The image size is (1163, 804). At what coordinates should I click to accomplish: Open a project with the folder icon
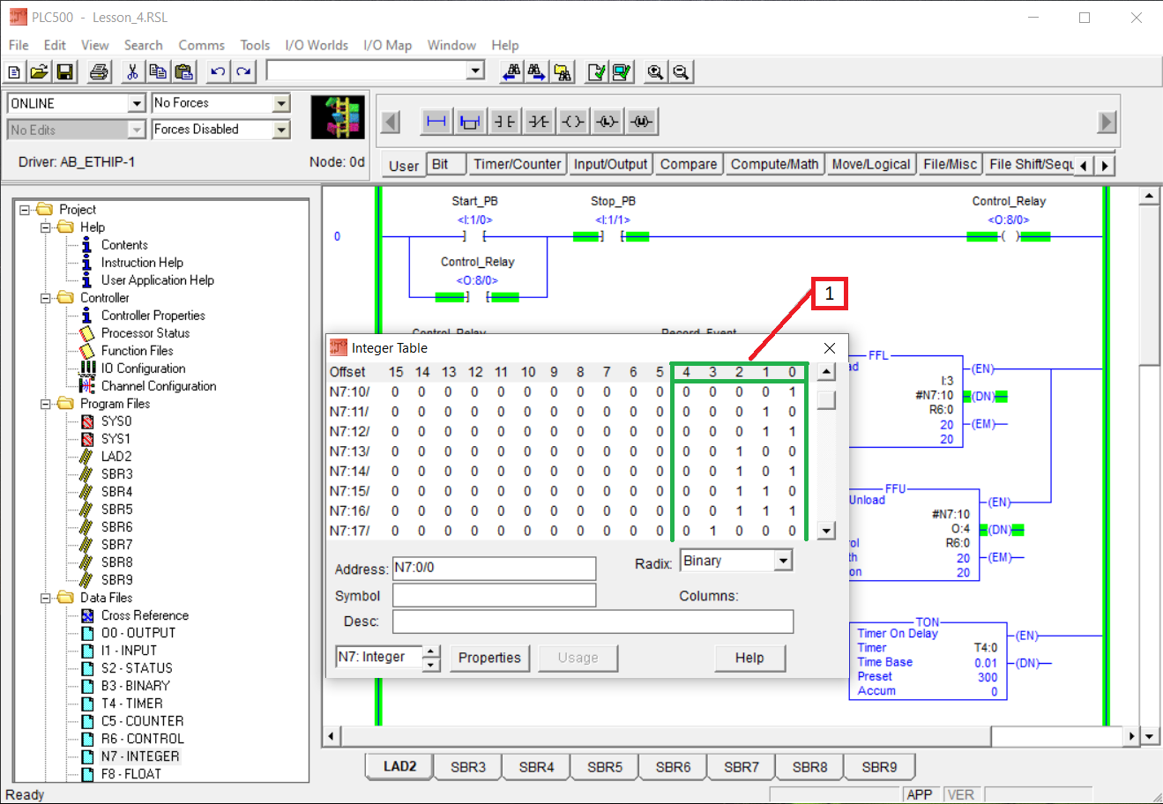click(39, 72)
